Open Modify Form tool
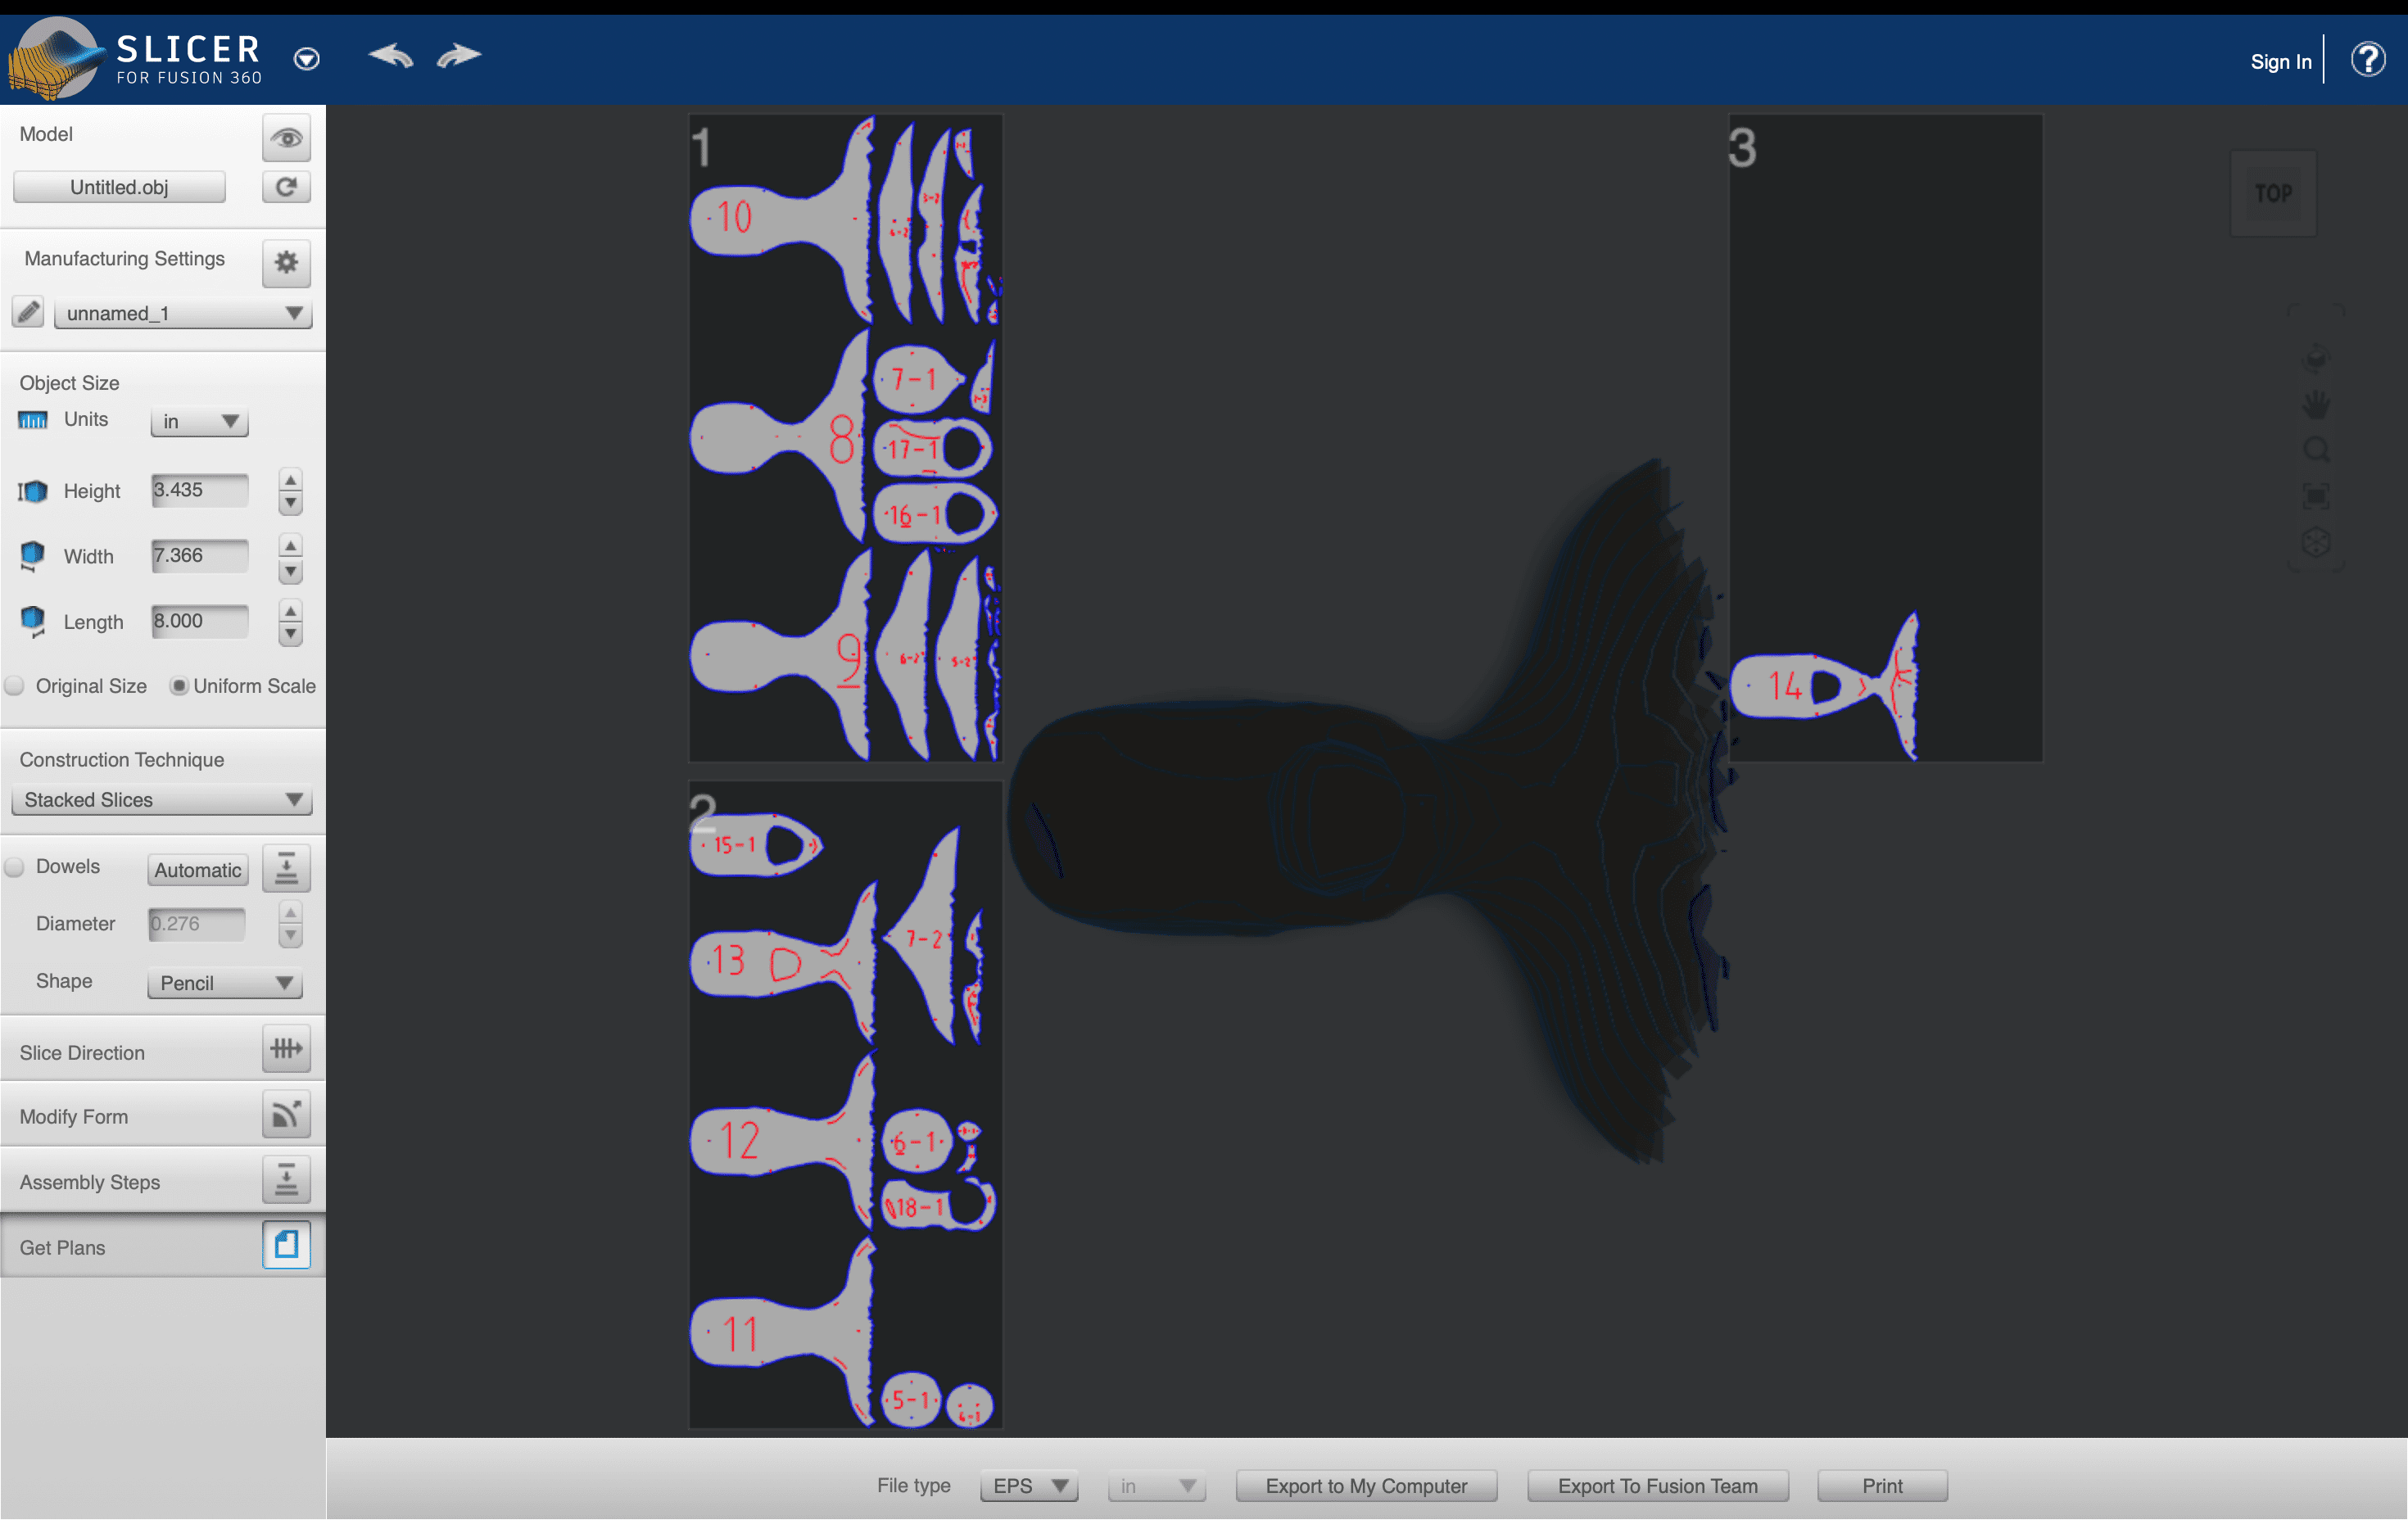 pyautogui.click(x=286, y=1115)
